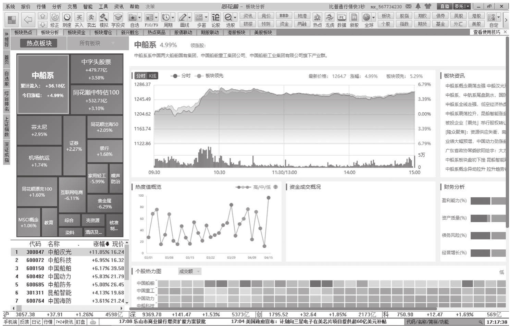Expand the 画线 dropdown arrow
The width and height of the screenshot is (510, 327).
189,17
